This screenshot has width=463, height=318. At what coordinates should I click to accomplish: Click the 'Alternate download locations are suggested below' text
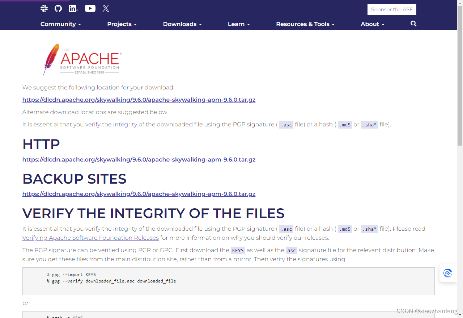click(x=95, y=112)
